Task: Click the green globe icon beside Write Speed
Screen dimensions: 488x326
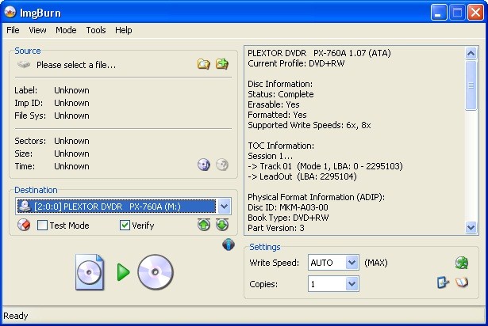Action: (462, 263)
